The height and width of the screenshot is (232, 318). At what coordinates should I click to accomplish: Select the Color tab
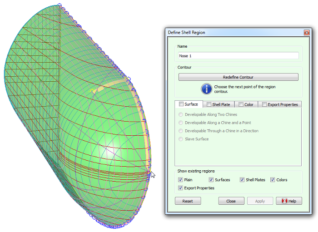(x=248, y=104)
